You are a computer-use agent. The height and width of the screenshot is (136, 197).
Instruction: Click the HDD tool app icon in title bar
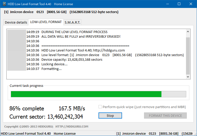(4, 4)
